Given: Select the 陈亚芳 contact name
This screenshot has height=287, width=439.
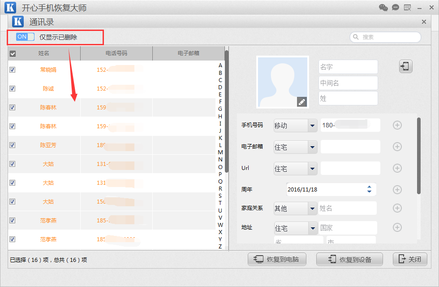Looking at the screenshot, I should [48, 145].
